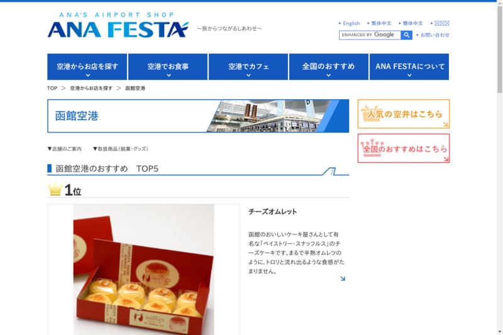Viewport: 503px width, 335px height.
Task: Click the scrollbar down arrow
Action: (x=500, y=332)
